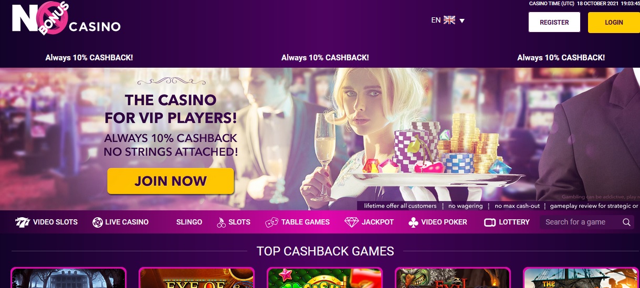The image size is (640, 288).
Task: Expand the language dropdown arrow
Action: pyautogui.click(x=462, y=21)
